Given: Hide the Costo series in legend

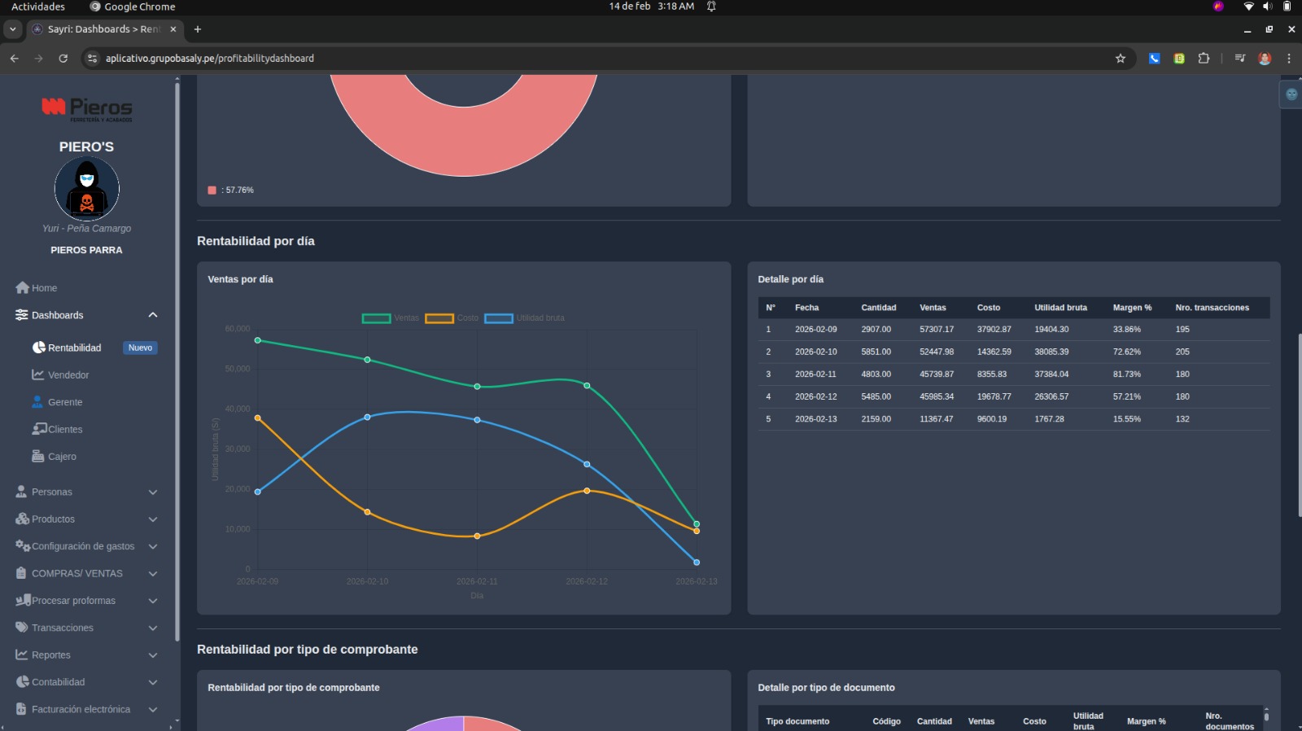Looking at the screenshot, I should (452, 318).
